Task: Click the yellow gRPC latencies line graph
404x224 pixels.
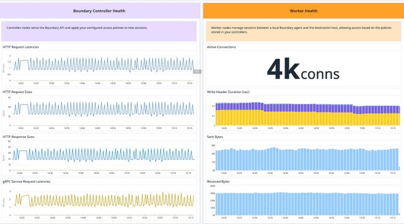Action: (103, 200)
